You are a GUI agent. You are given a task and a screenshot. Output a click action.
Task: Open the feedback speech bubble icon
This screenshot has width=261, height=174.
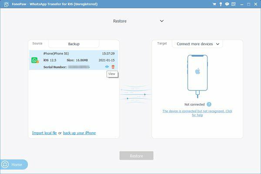click(x=227, y=4)
